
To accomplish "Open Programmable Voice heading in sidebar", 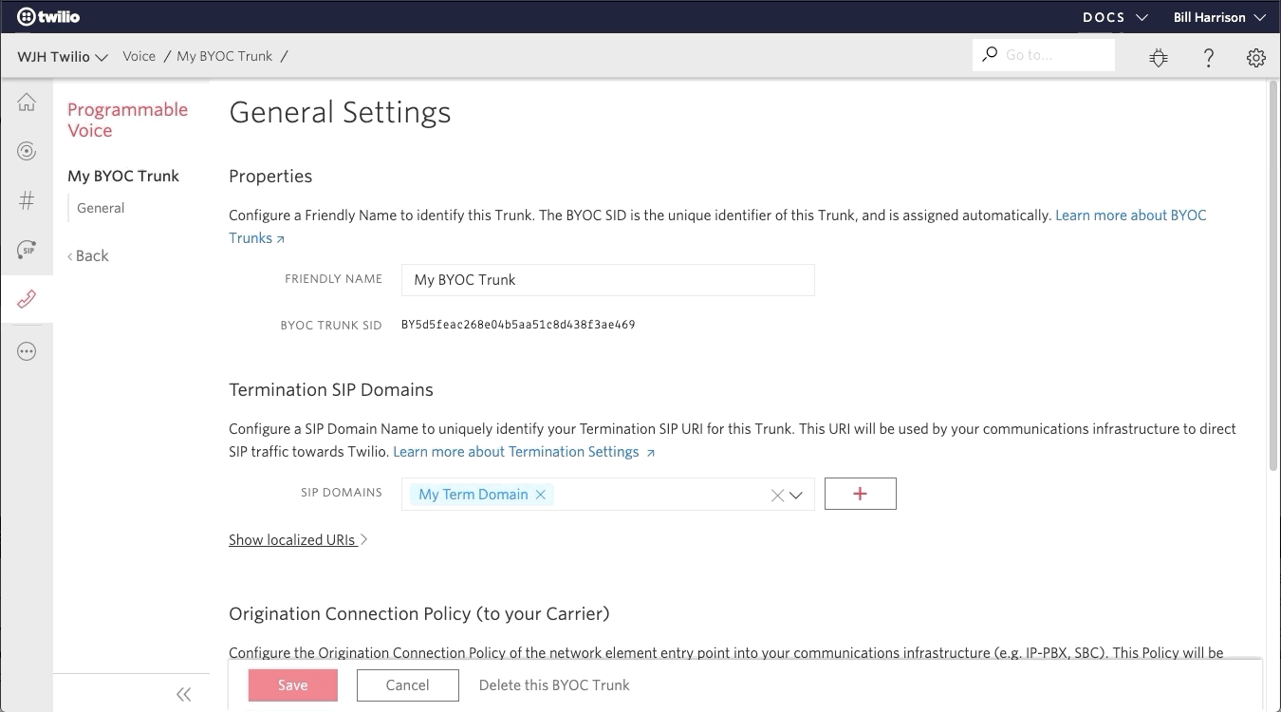I will coord(127,120).
